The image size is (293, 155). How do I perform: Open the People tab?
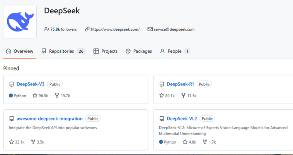coord(175,51)
